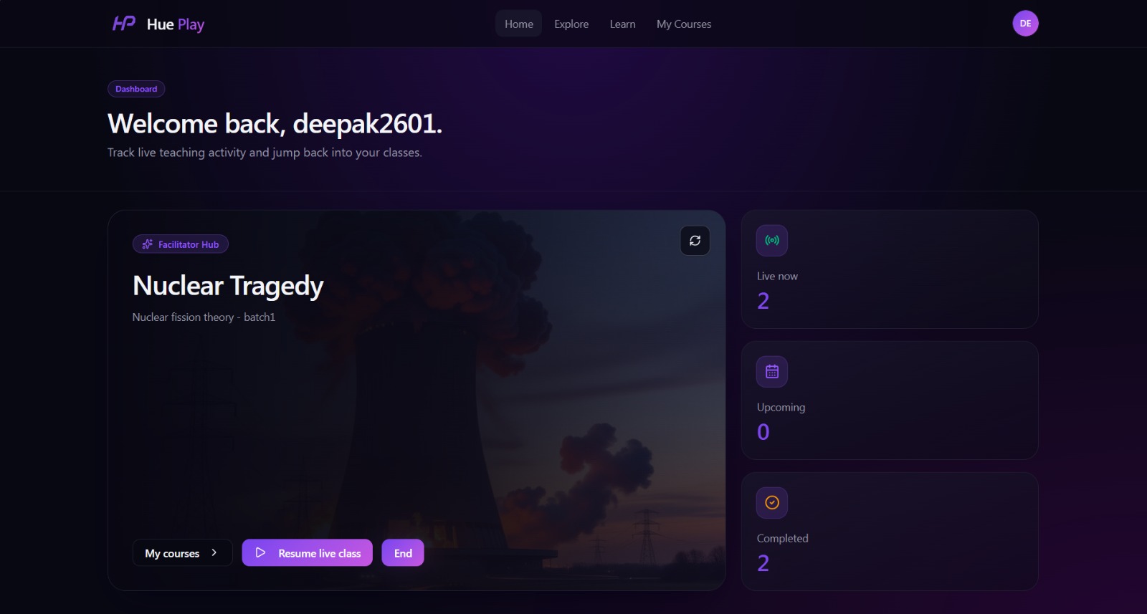Refresh the live class card
Screen dimensions: 1147x614
click(x=695, y=241)
